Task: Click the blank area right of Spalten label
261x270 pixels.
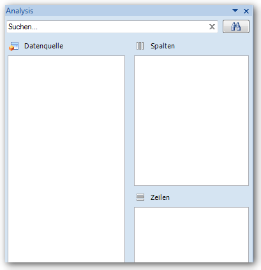Action: [212, 46]
